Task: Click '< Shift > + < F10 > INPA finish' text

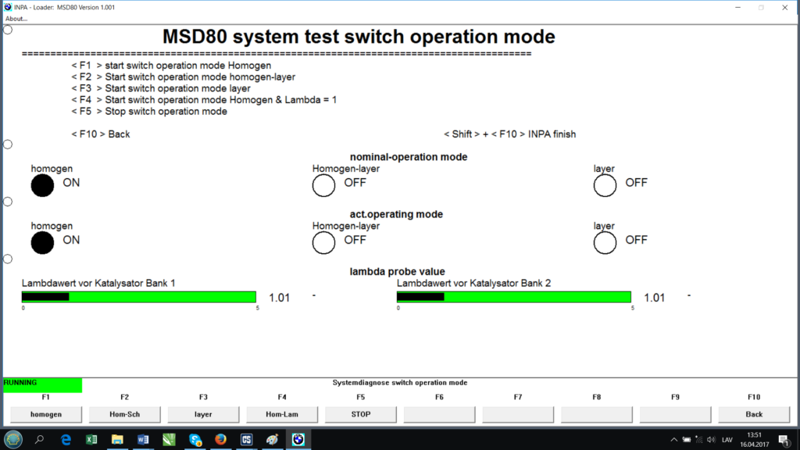Action: click(509, 134)
